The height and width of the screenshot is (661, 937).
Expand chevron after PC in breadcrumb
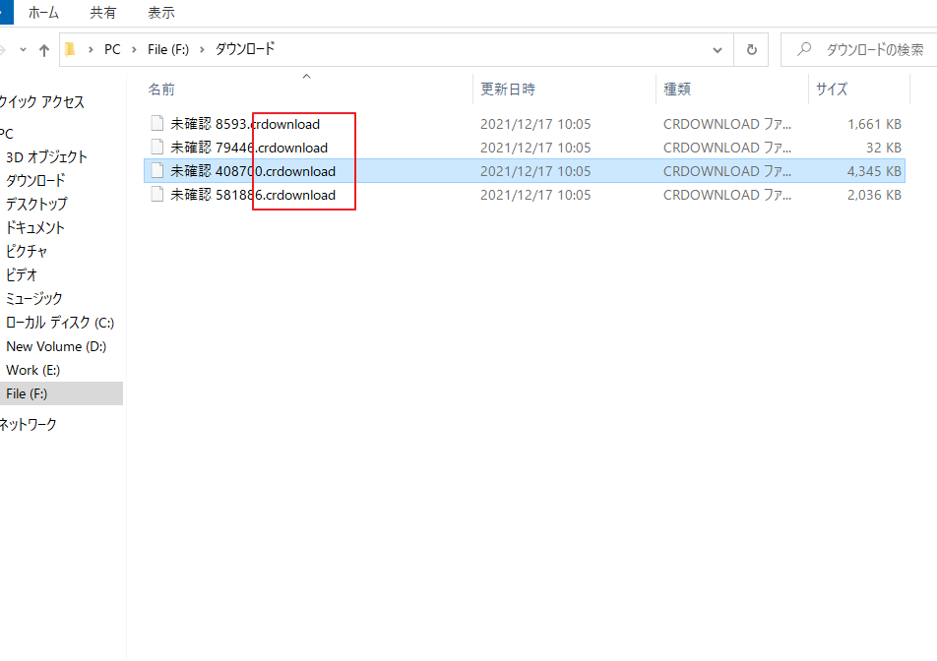click(134, 49)
